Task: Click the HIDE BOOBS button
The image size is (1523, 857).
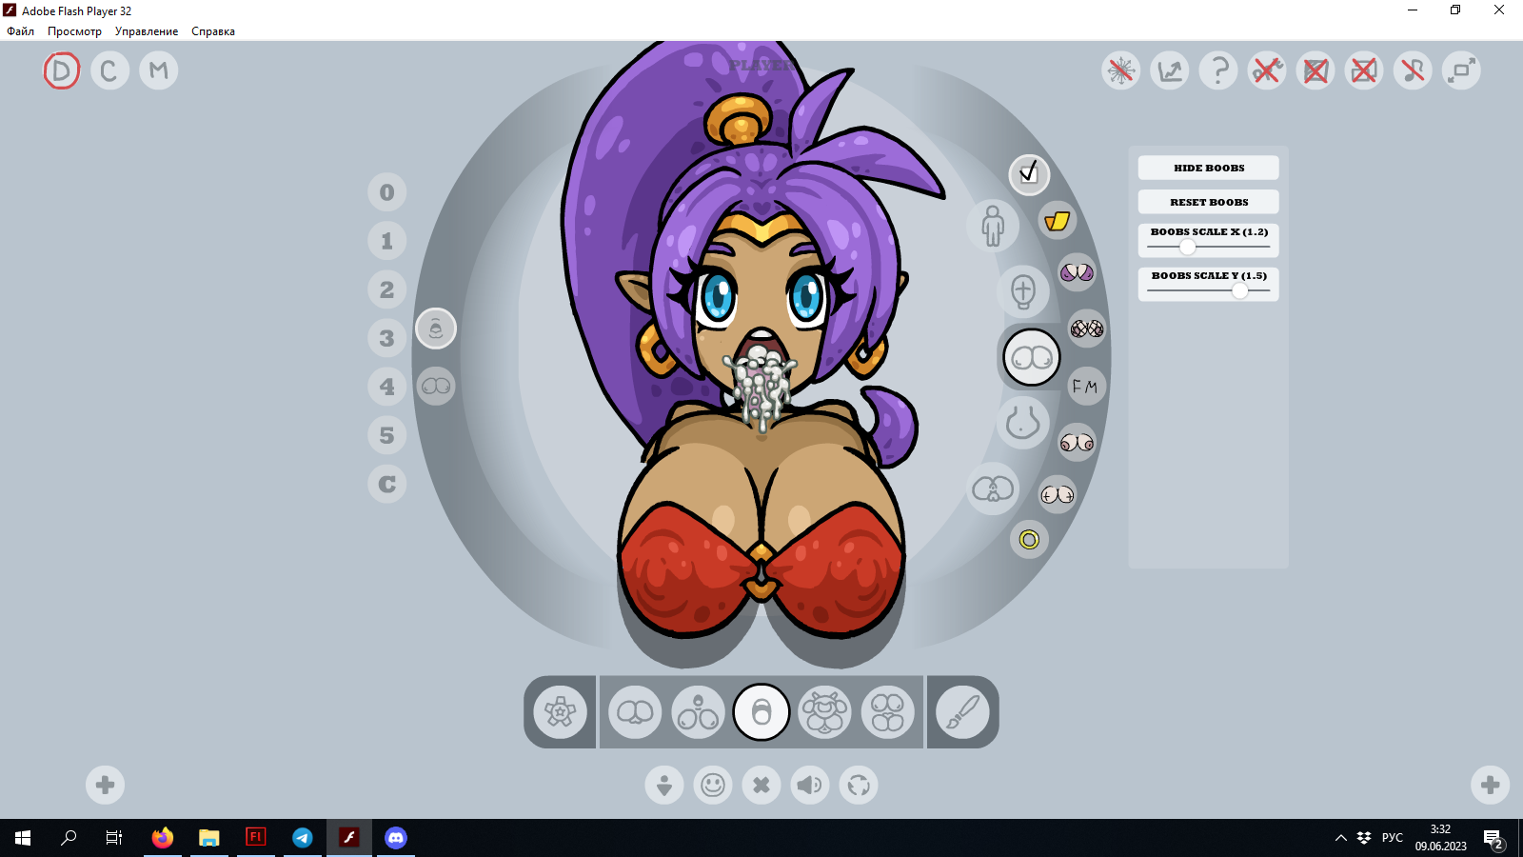Action: tap(1209, 168)
